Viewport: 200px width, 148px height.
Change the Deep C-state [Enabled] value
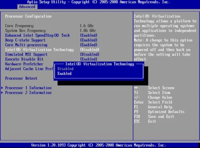[89, 40]
